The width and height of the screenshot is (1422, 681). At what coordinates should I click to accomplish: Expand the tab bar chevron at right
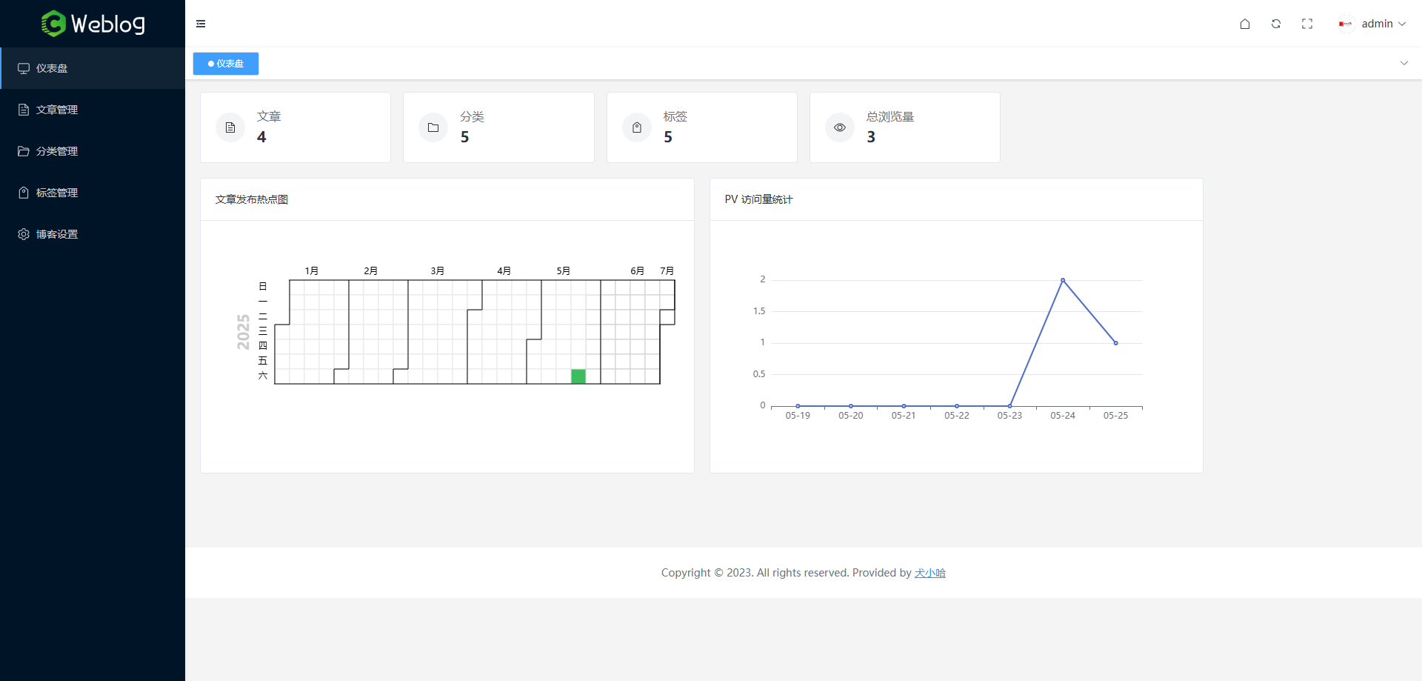point(1403,63)
